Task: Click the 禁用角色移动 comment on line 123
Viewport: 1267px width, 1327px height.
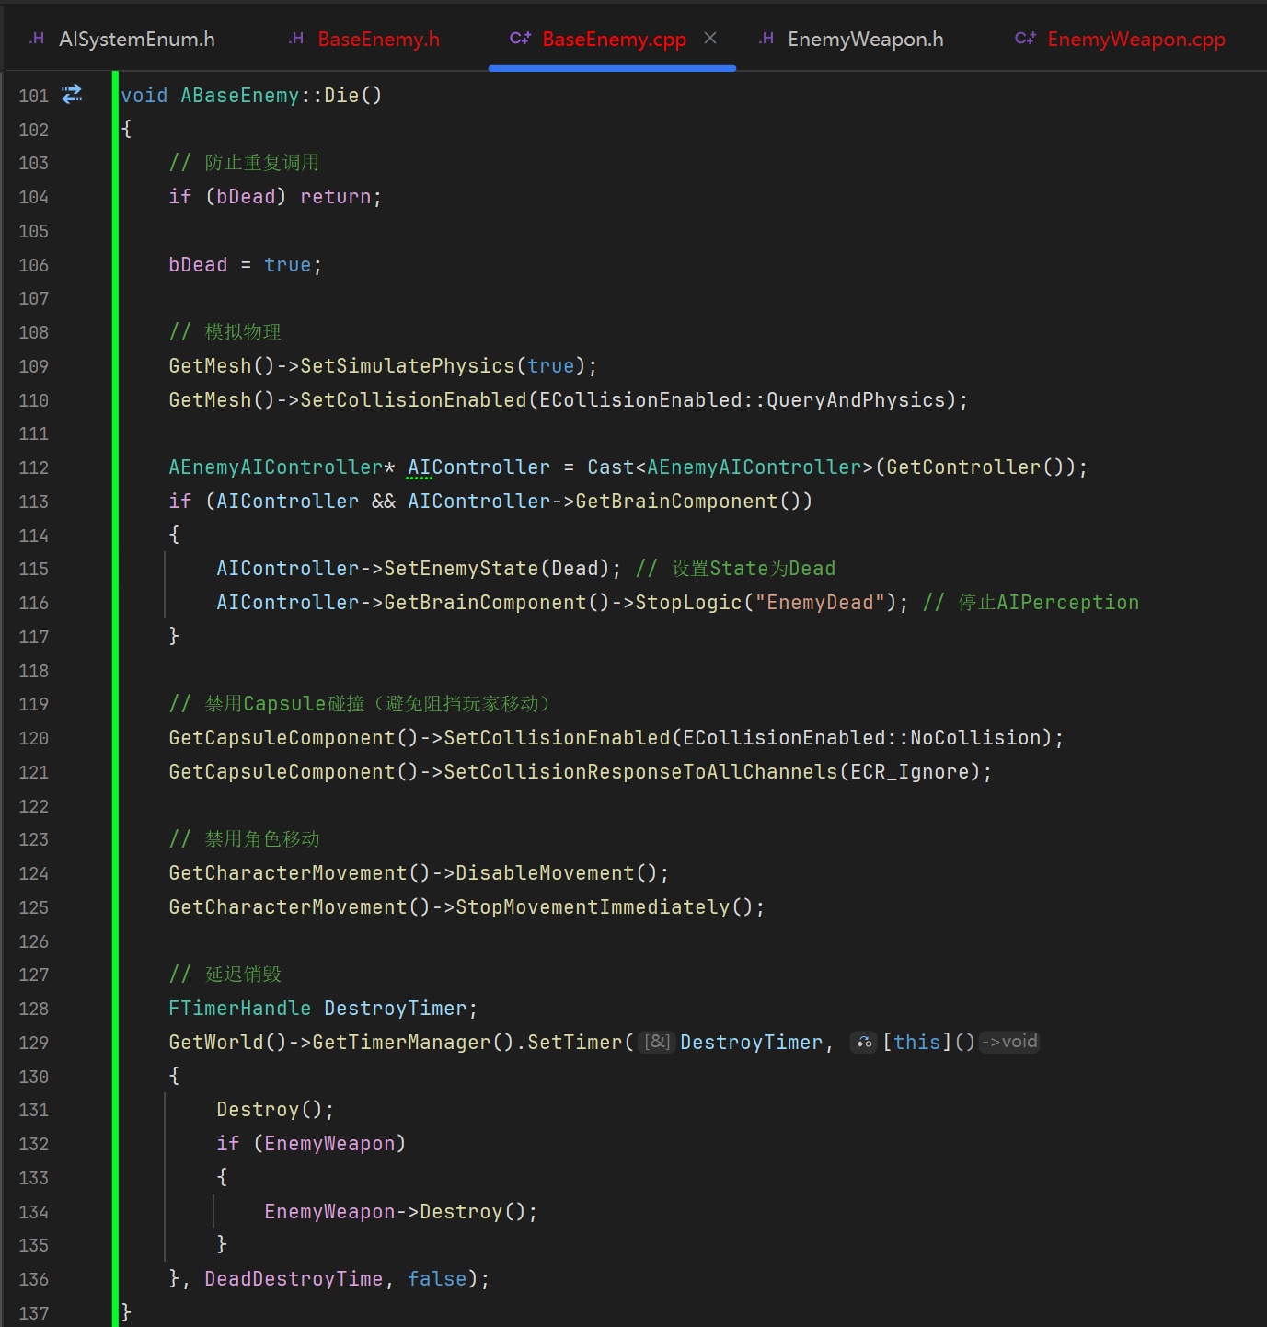Action: 244,839
